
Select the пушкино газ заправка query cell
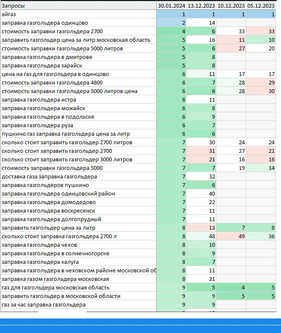pyautogui.click(x=78, y=134)
